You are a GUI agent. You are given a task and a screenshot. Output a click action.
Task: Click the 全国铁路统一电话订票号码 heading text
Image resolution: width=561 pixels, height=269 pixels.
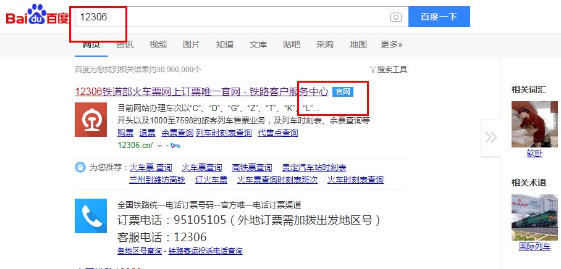click(x=209, y=205)
